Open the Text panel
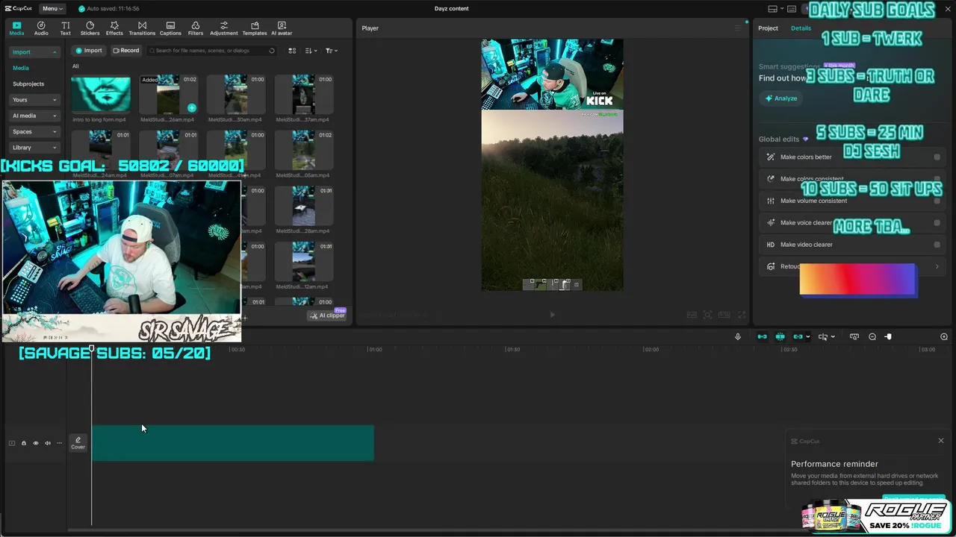The height and width of the screenshot is (537, 956). 66,28
